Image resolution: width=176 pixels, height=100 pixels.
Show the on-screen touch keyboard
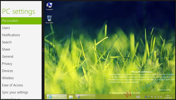(x=138, y=97)
